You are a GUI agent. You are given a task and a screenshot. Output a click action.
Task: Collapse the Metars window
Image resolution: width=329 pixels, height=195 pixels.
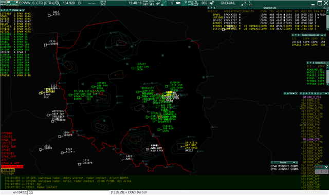294,163
